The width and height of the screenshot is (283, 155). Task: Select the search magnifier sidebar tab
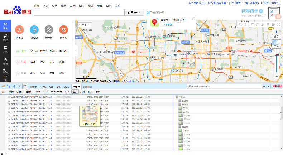point(5,25)
